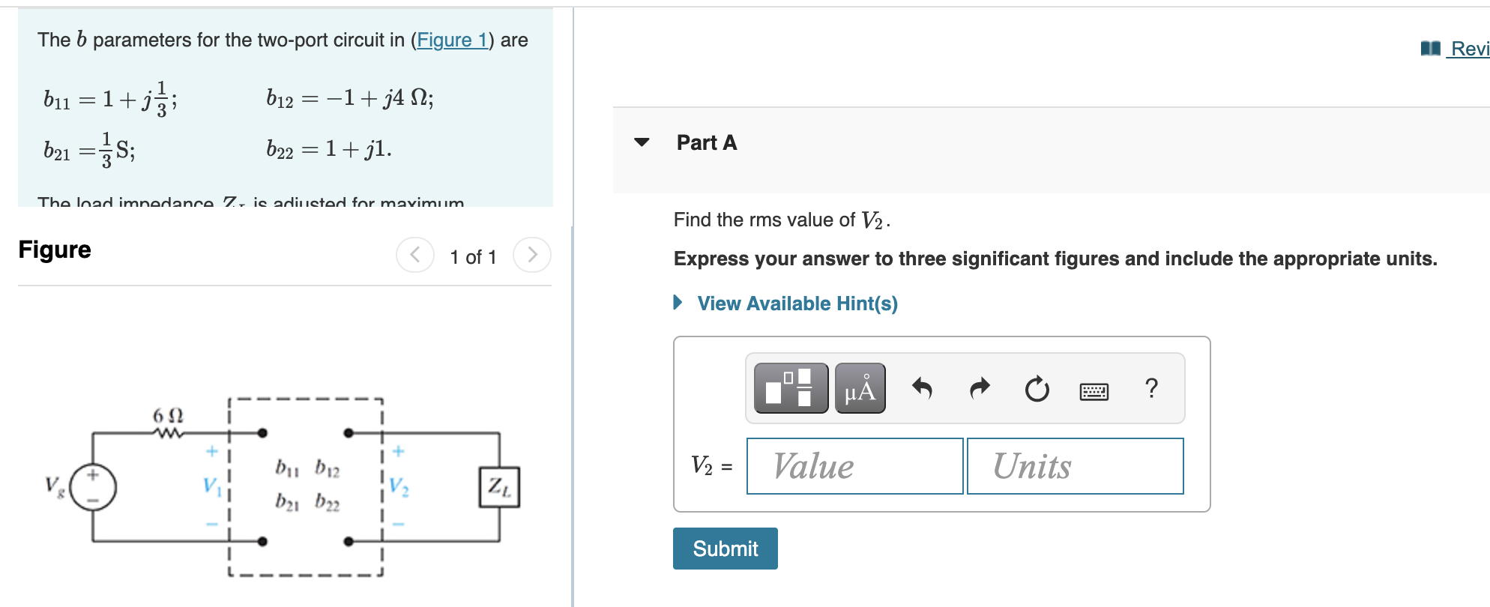Viewport: 1490px width, 607px height.
Task: Reset the answer field using the reset icon
Action: (1036, 388)
